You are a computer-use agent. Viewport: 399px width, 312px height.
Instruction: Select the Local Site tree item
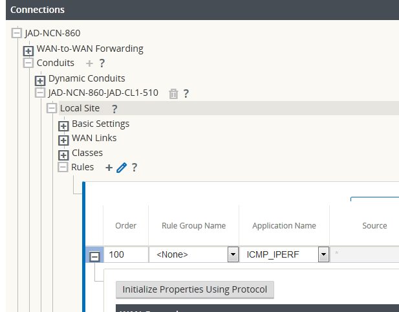point(80,108)
